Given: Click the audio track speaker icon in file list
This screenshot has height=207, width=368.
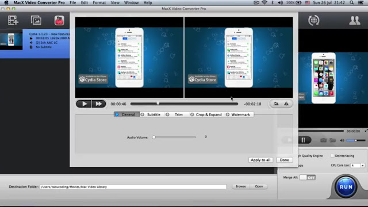Looking at the screenshot, I should pos(31,43).
